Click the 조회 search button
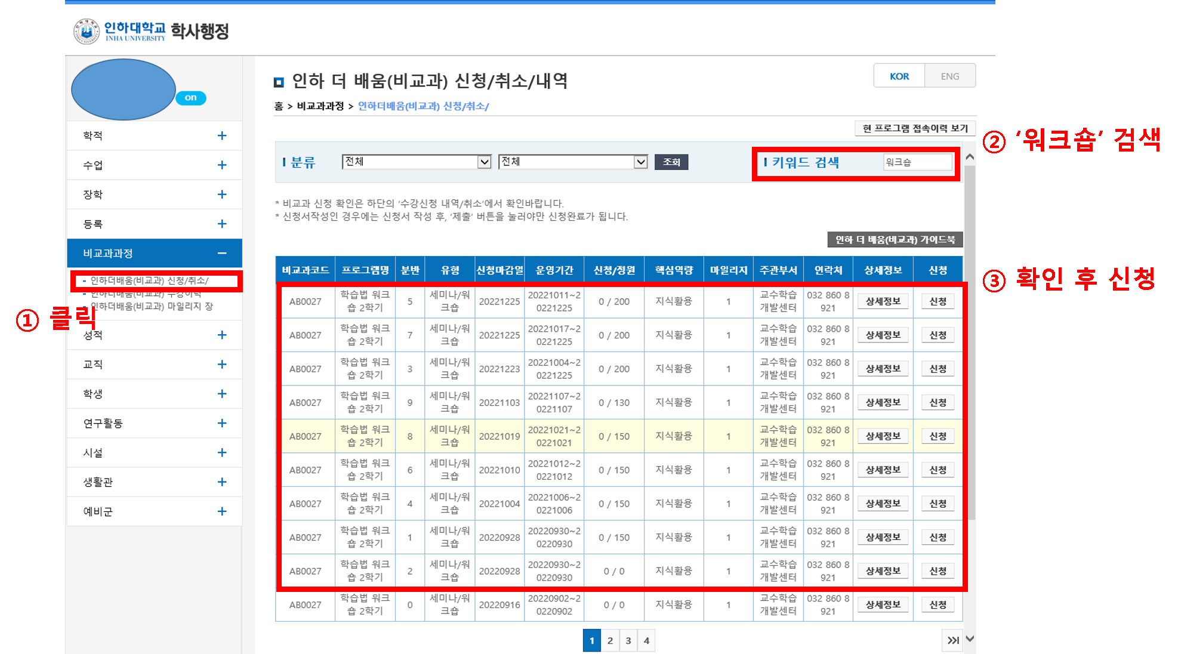The height and width of the screenshot is (654, 1178). pos(671,162)
